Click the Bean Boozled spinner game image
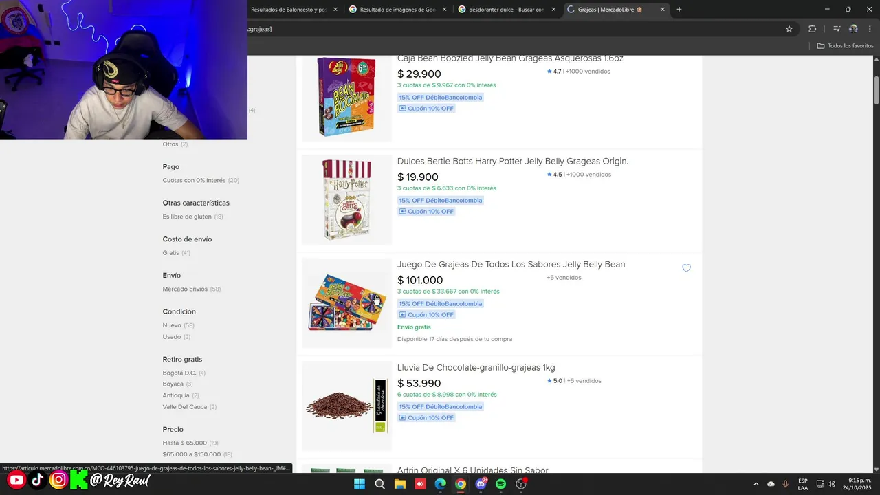Screen dimensions: 880x495 click(346, 302)
